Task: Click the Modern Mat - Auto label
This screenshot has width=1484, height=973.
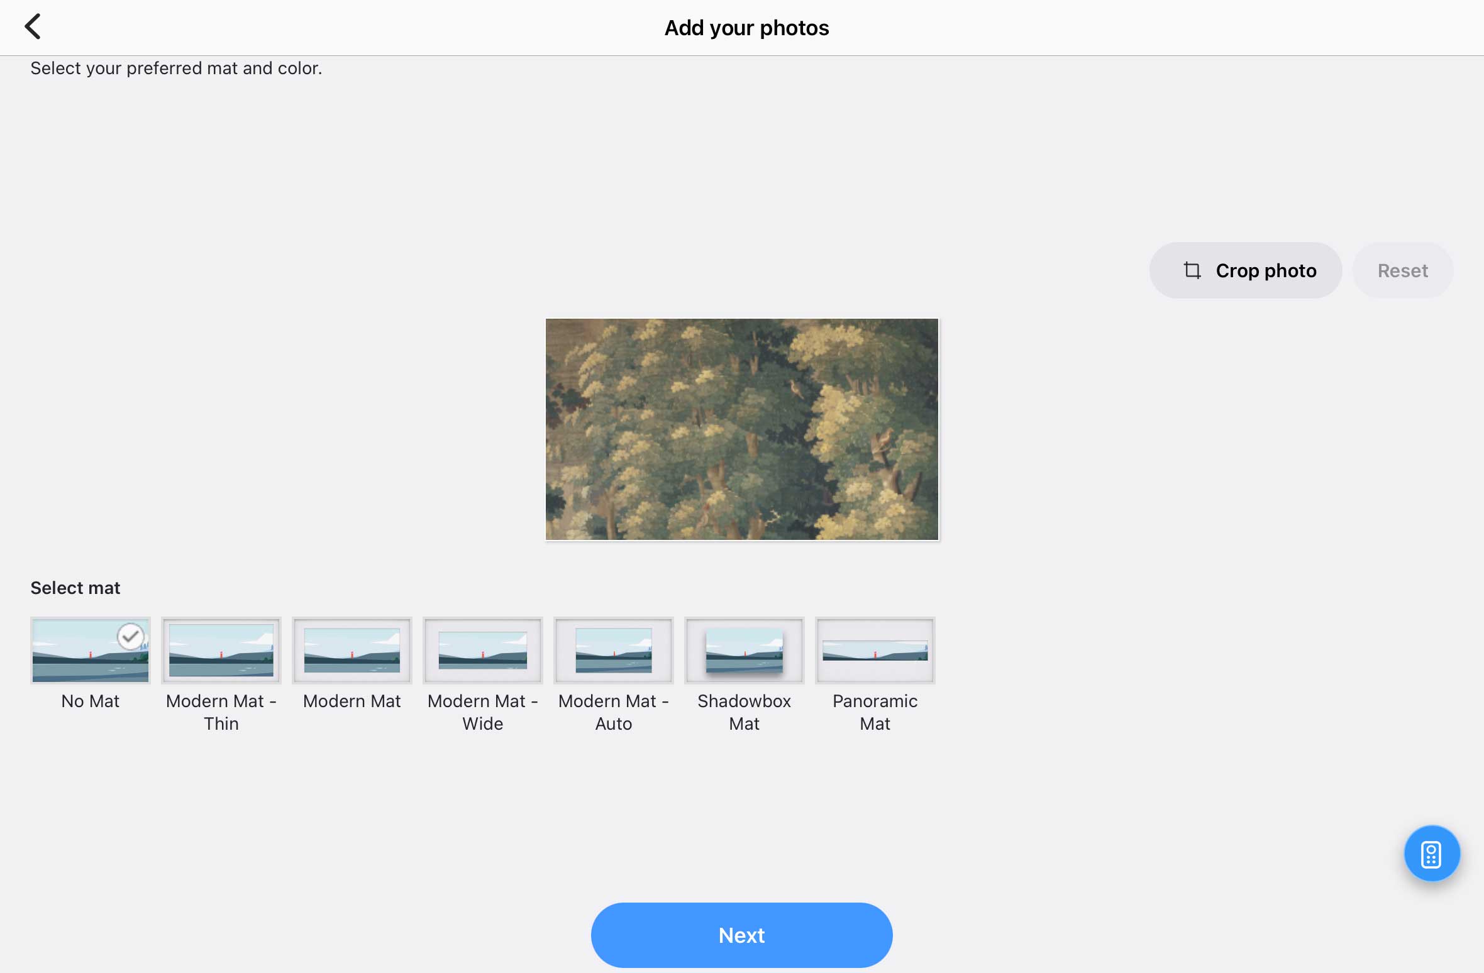Action: [x=614, y=712]
